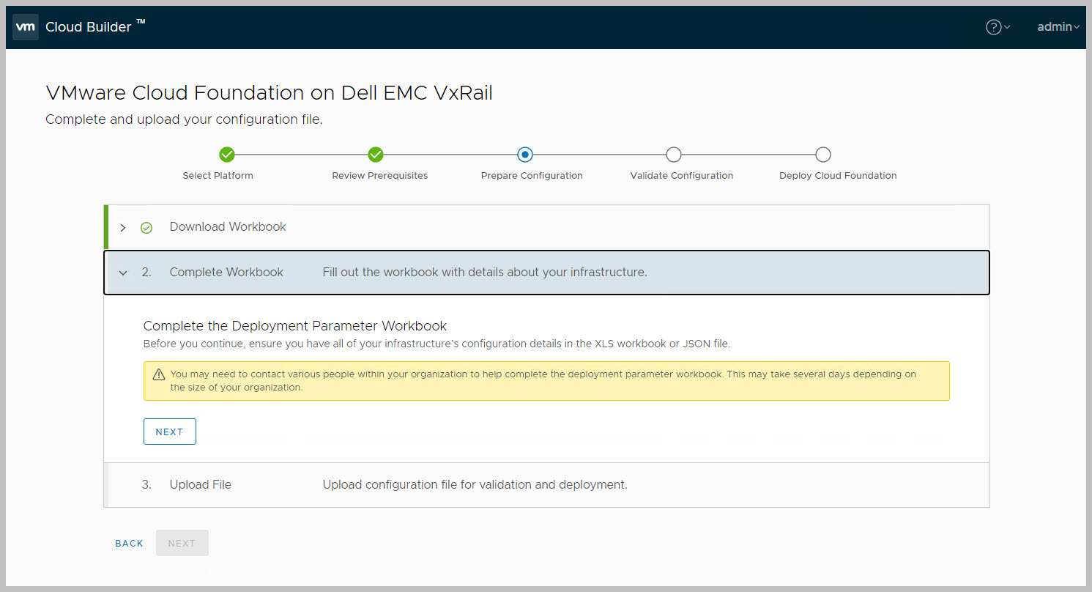Click the disabled NEXT button at bottom
Screen dimensions: 1092x592
182,543
